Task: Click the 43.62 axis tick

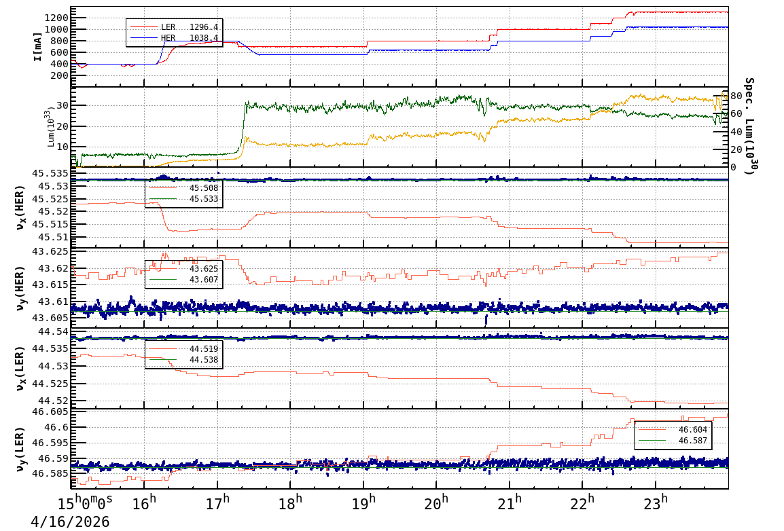Action: 54,268
